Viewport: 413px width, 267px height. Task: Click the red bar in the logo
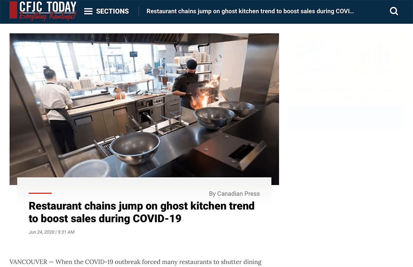pos(13,10)
